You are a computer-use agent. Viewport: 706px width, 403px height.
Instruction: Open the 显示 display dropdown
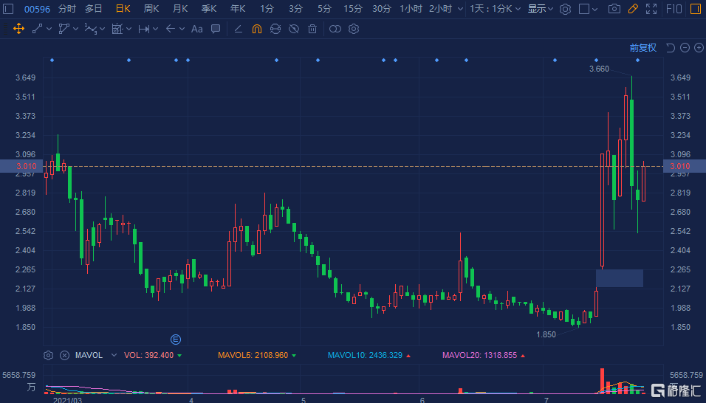coord(541,9)
